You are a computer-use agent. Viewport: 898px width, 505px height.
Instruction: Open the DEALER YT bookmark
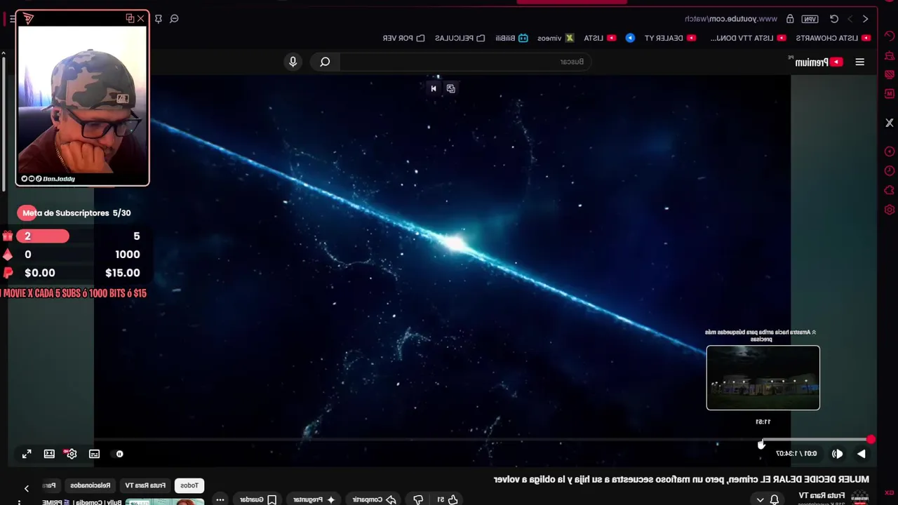[670, 38]
